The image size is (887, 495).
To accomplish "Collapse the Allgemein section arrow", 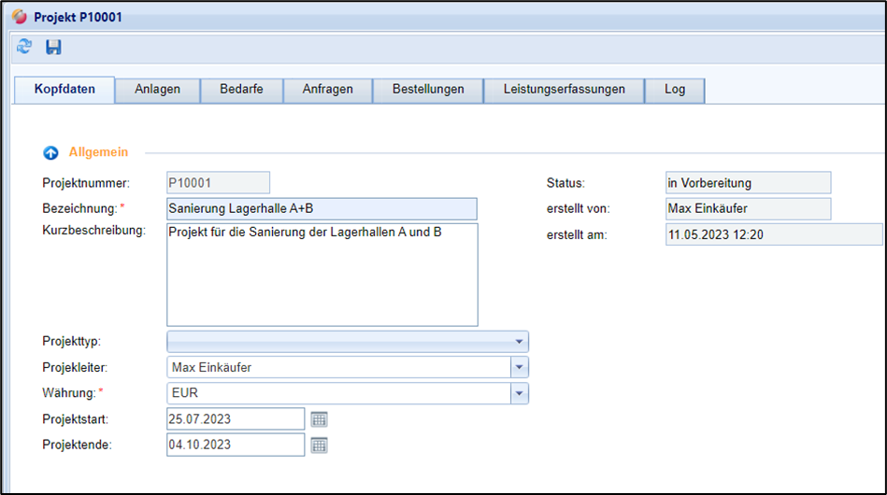I will point(51,152).
